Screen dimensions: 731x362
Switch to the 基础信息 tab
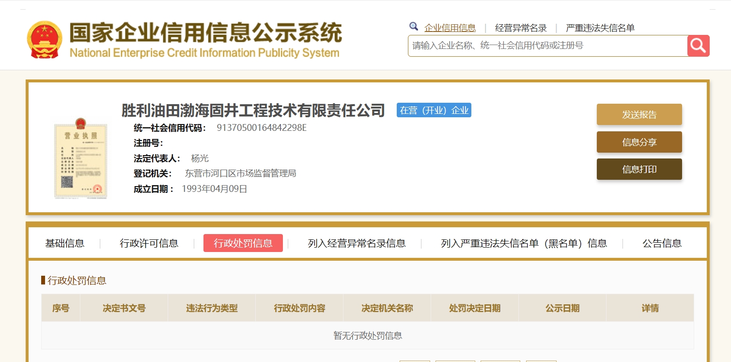(65, 243)
